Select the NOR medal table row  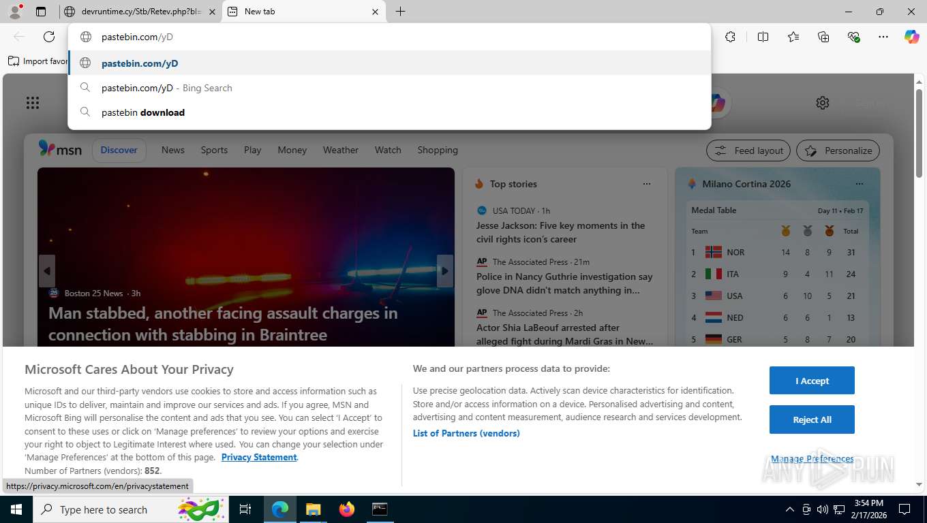pos(777,252)
